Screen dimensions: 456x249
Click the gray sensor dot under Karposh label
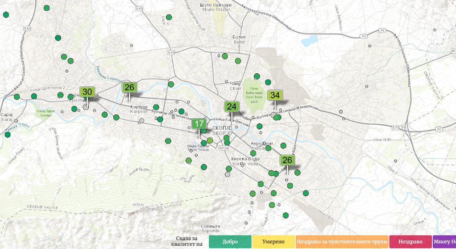(x=142, y=121)
